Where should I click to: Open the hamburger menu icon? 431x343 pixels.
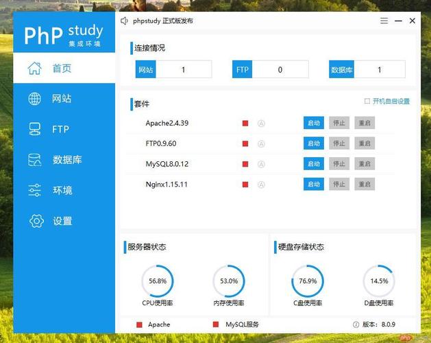(384, 21)
